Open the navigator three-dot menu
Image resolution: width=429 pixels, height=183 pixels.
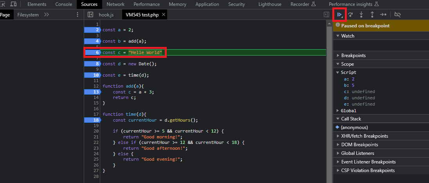[77, 15]
